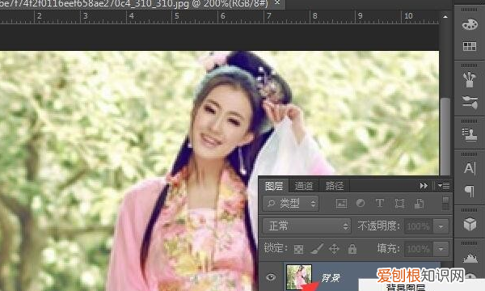485x291 pixels.
Task: Filter layers by shape layers icon
Action: [399, 203]
